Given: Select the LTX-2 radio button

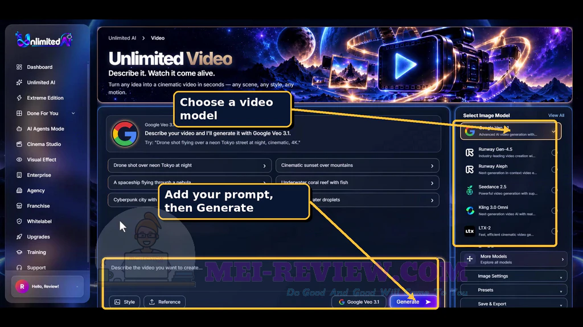Looking at the screenshot, I should pos(555,231).
